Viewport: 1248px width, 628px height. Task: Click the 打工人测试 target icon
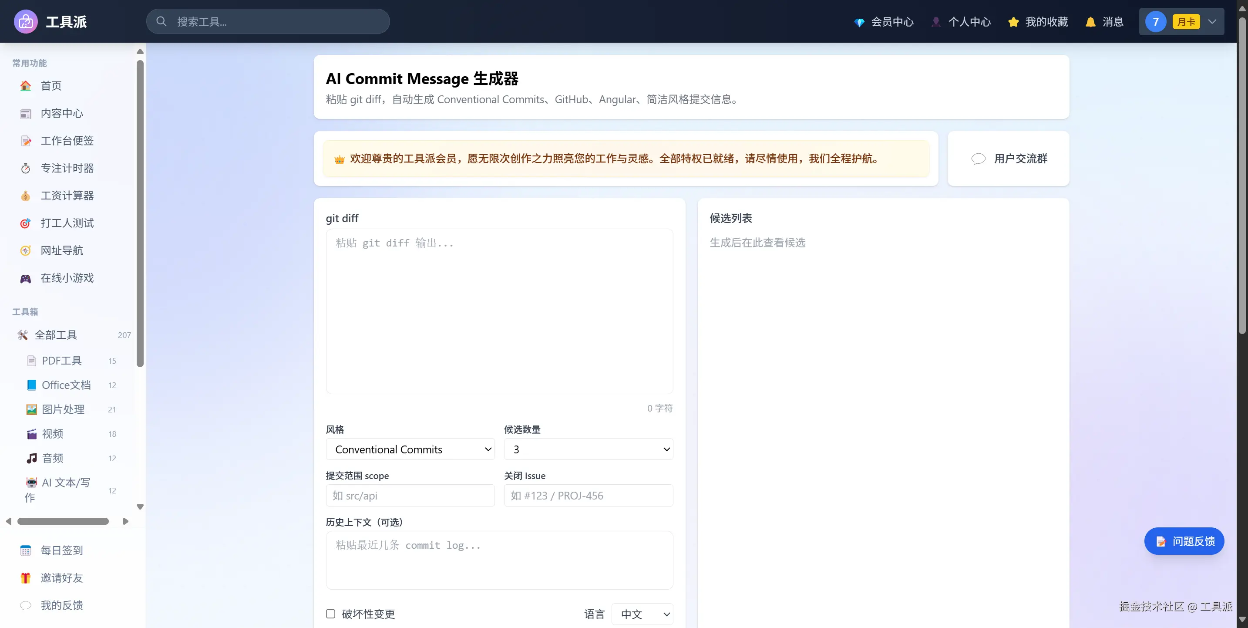(26, 223)
